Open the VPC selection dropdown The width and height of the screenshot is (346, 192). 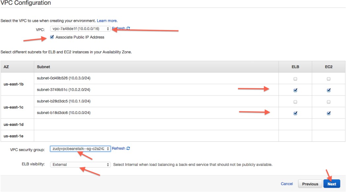(x=80, y=29)
